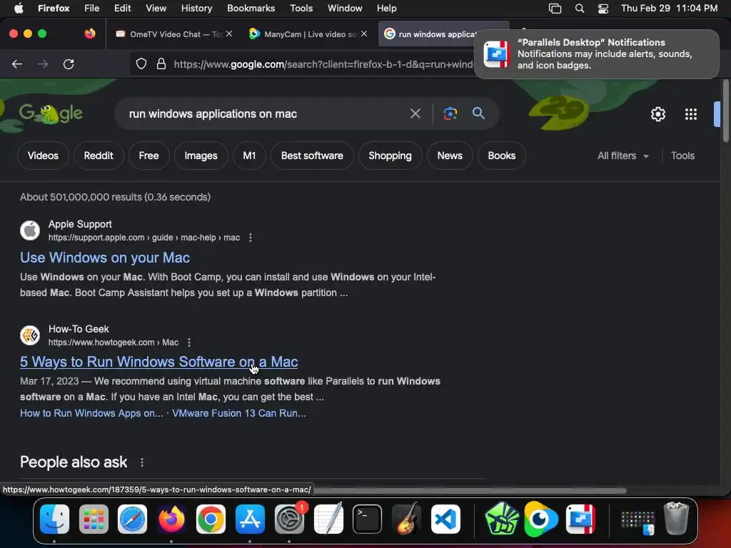Open Terminal from the Dock
Viewport: 731px width, 548px height.
click(x=368, y=519)
